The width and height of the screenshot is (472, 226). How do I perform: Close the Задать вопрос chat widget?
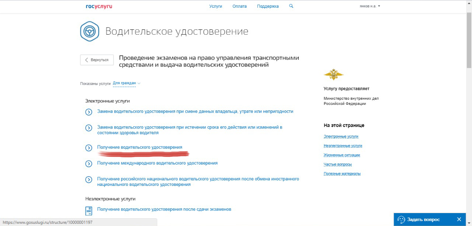point(459,219)
